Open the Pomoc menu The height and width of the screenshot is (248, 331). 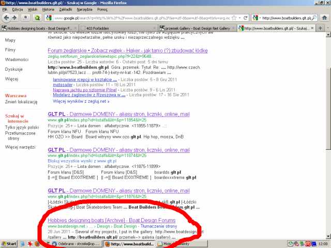click(102, 9)
